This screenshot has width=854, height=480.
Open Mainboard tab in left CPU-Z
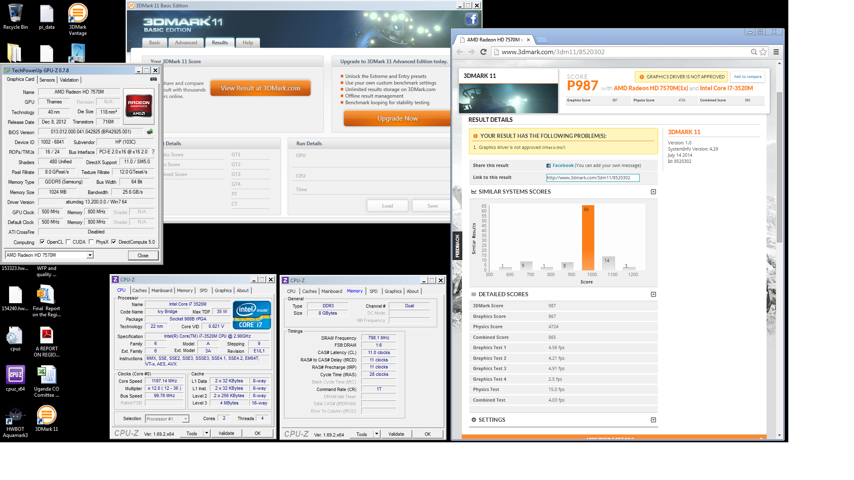tap(162, 290)
